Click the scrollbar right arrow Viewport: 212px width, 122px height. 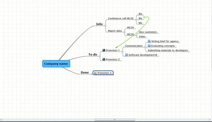(210, 120)
